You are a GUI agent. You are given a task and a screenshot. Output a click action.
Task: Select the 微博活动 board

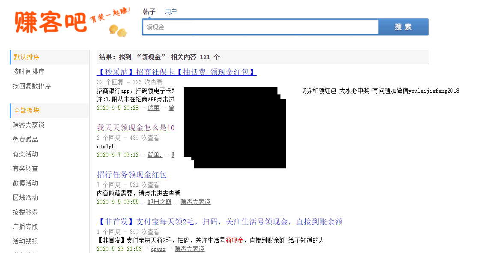coord(25,183)
